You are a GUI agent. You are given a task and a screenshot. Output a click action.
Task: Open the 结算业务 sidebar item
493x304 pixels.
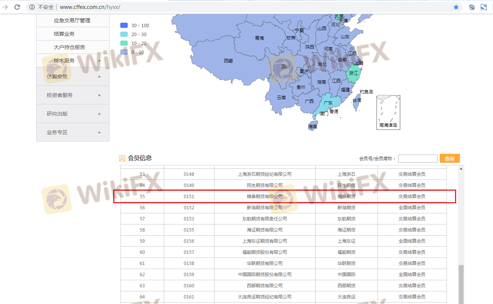tap(64, 34)
